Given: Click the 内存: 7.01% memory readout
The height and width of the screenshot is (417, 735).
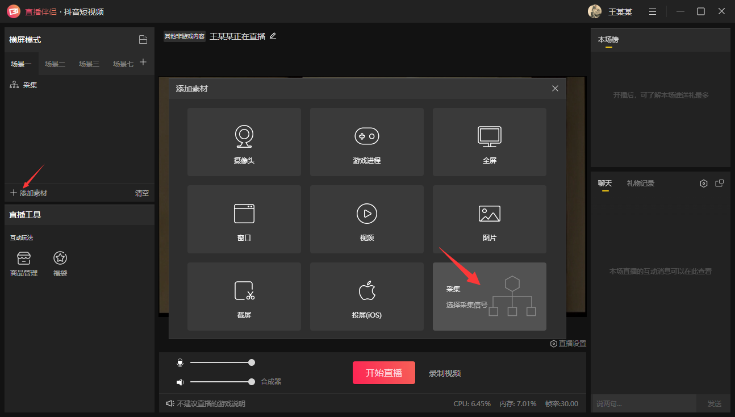Looking at the screenshot, I should tap(518, 404).
